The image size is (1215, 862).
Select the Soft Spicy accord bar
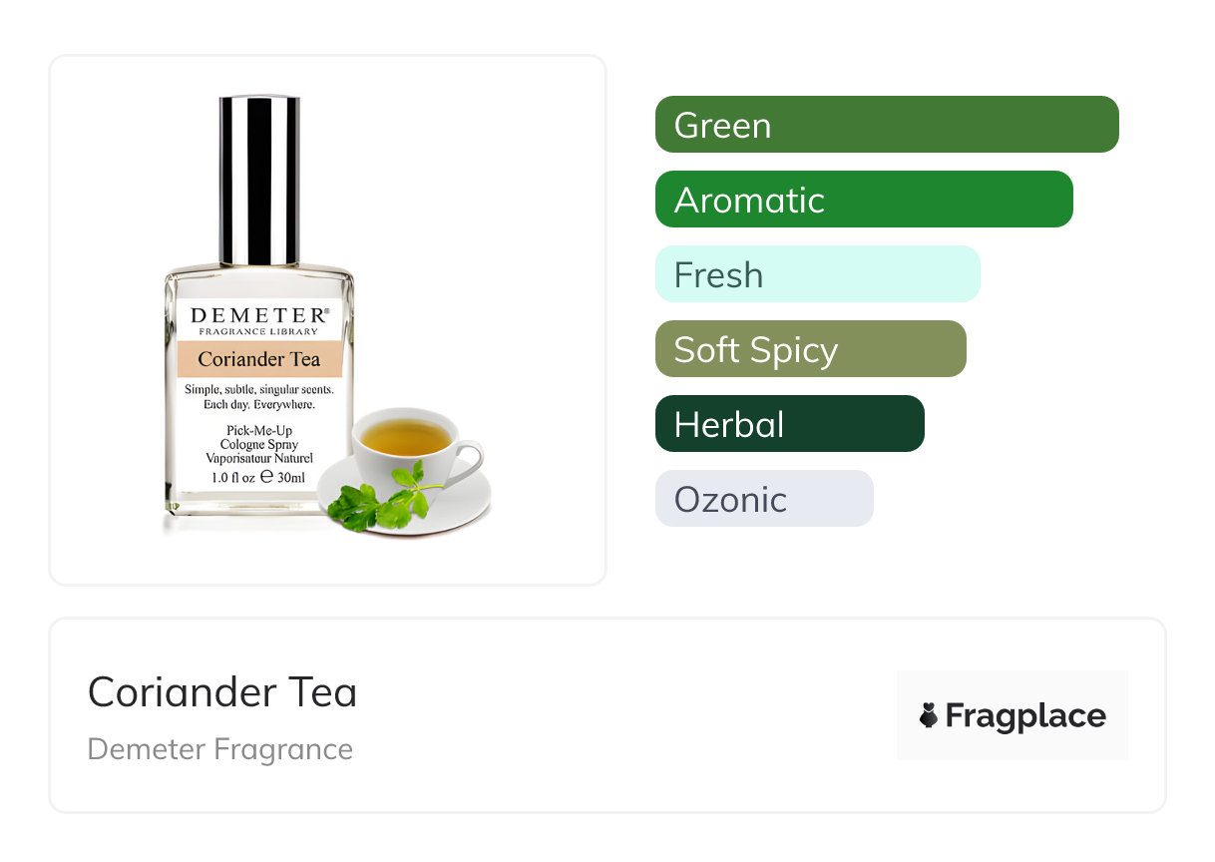click(811, 349)
